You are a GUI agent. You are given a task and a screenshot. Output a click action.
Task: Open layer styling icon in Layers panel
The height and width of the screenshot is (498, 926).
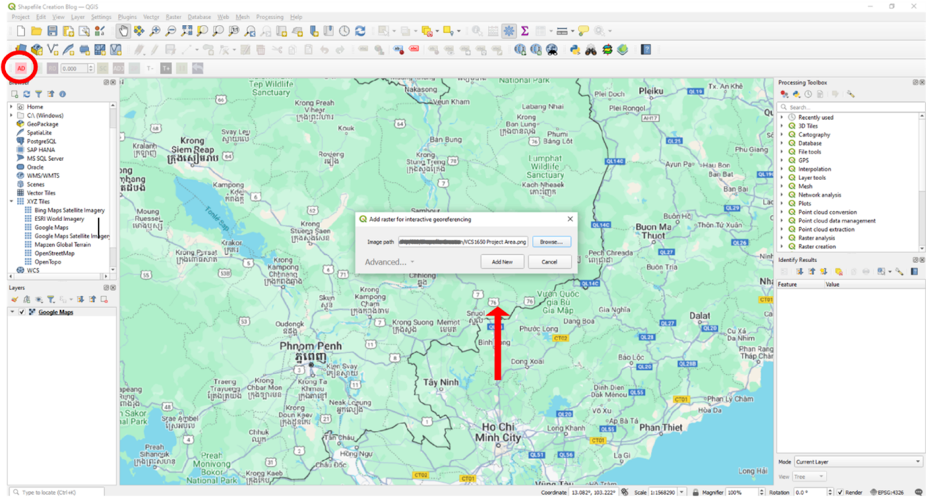tap(14, 299)
